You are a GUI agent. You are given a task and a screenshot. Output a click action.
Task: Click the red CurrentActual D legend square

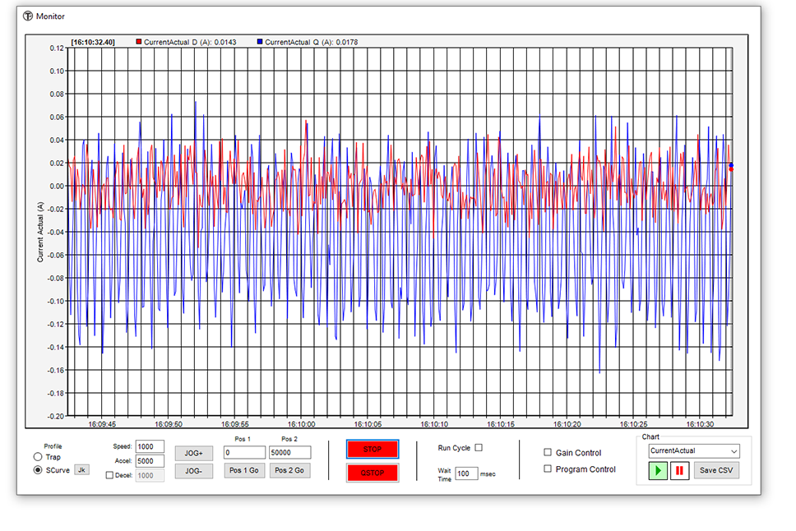139,42
